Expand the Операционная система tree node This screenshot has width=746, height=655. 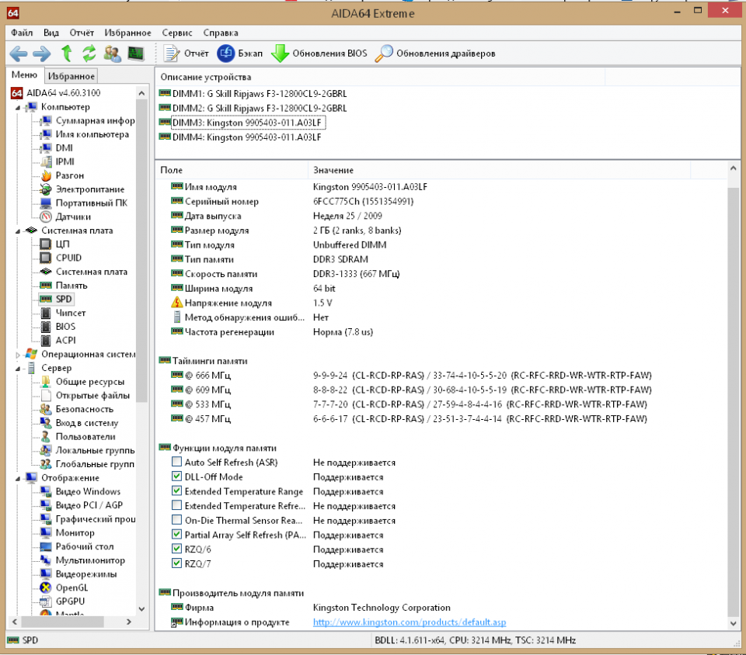coord(17,355)
